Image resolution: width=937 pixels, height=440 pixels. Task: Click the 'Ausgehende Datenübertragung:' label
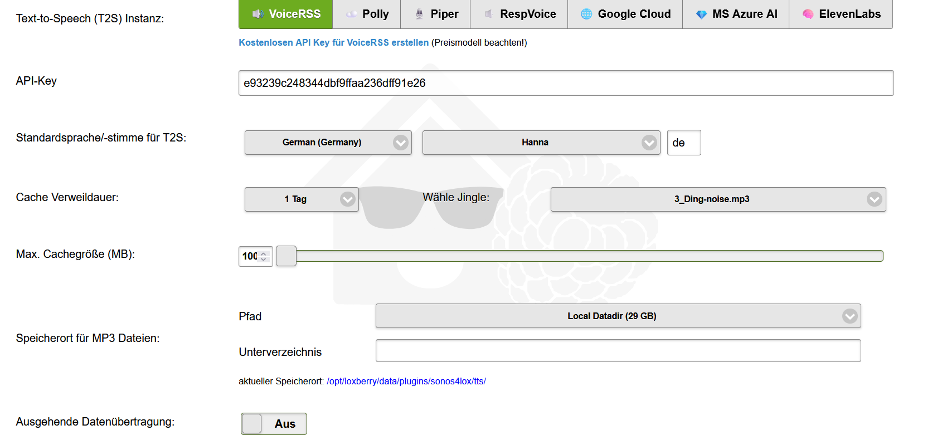tap(95, 422)
